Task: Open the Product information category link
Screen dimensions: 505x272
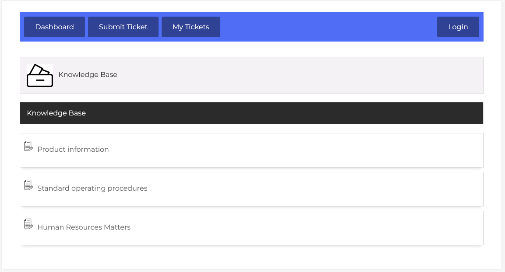Action: [73, 150]
